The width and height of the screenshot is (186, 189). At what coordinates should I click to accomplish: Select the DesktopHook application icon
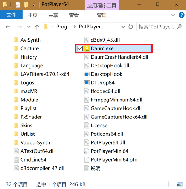click(87, 74)
